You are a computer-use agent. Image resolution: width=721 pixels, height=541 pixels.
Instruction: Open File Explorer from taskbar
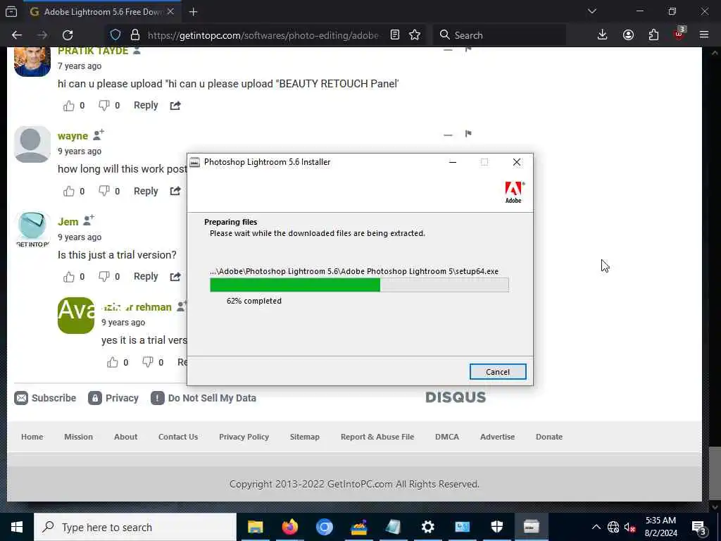pos(255,527)
